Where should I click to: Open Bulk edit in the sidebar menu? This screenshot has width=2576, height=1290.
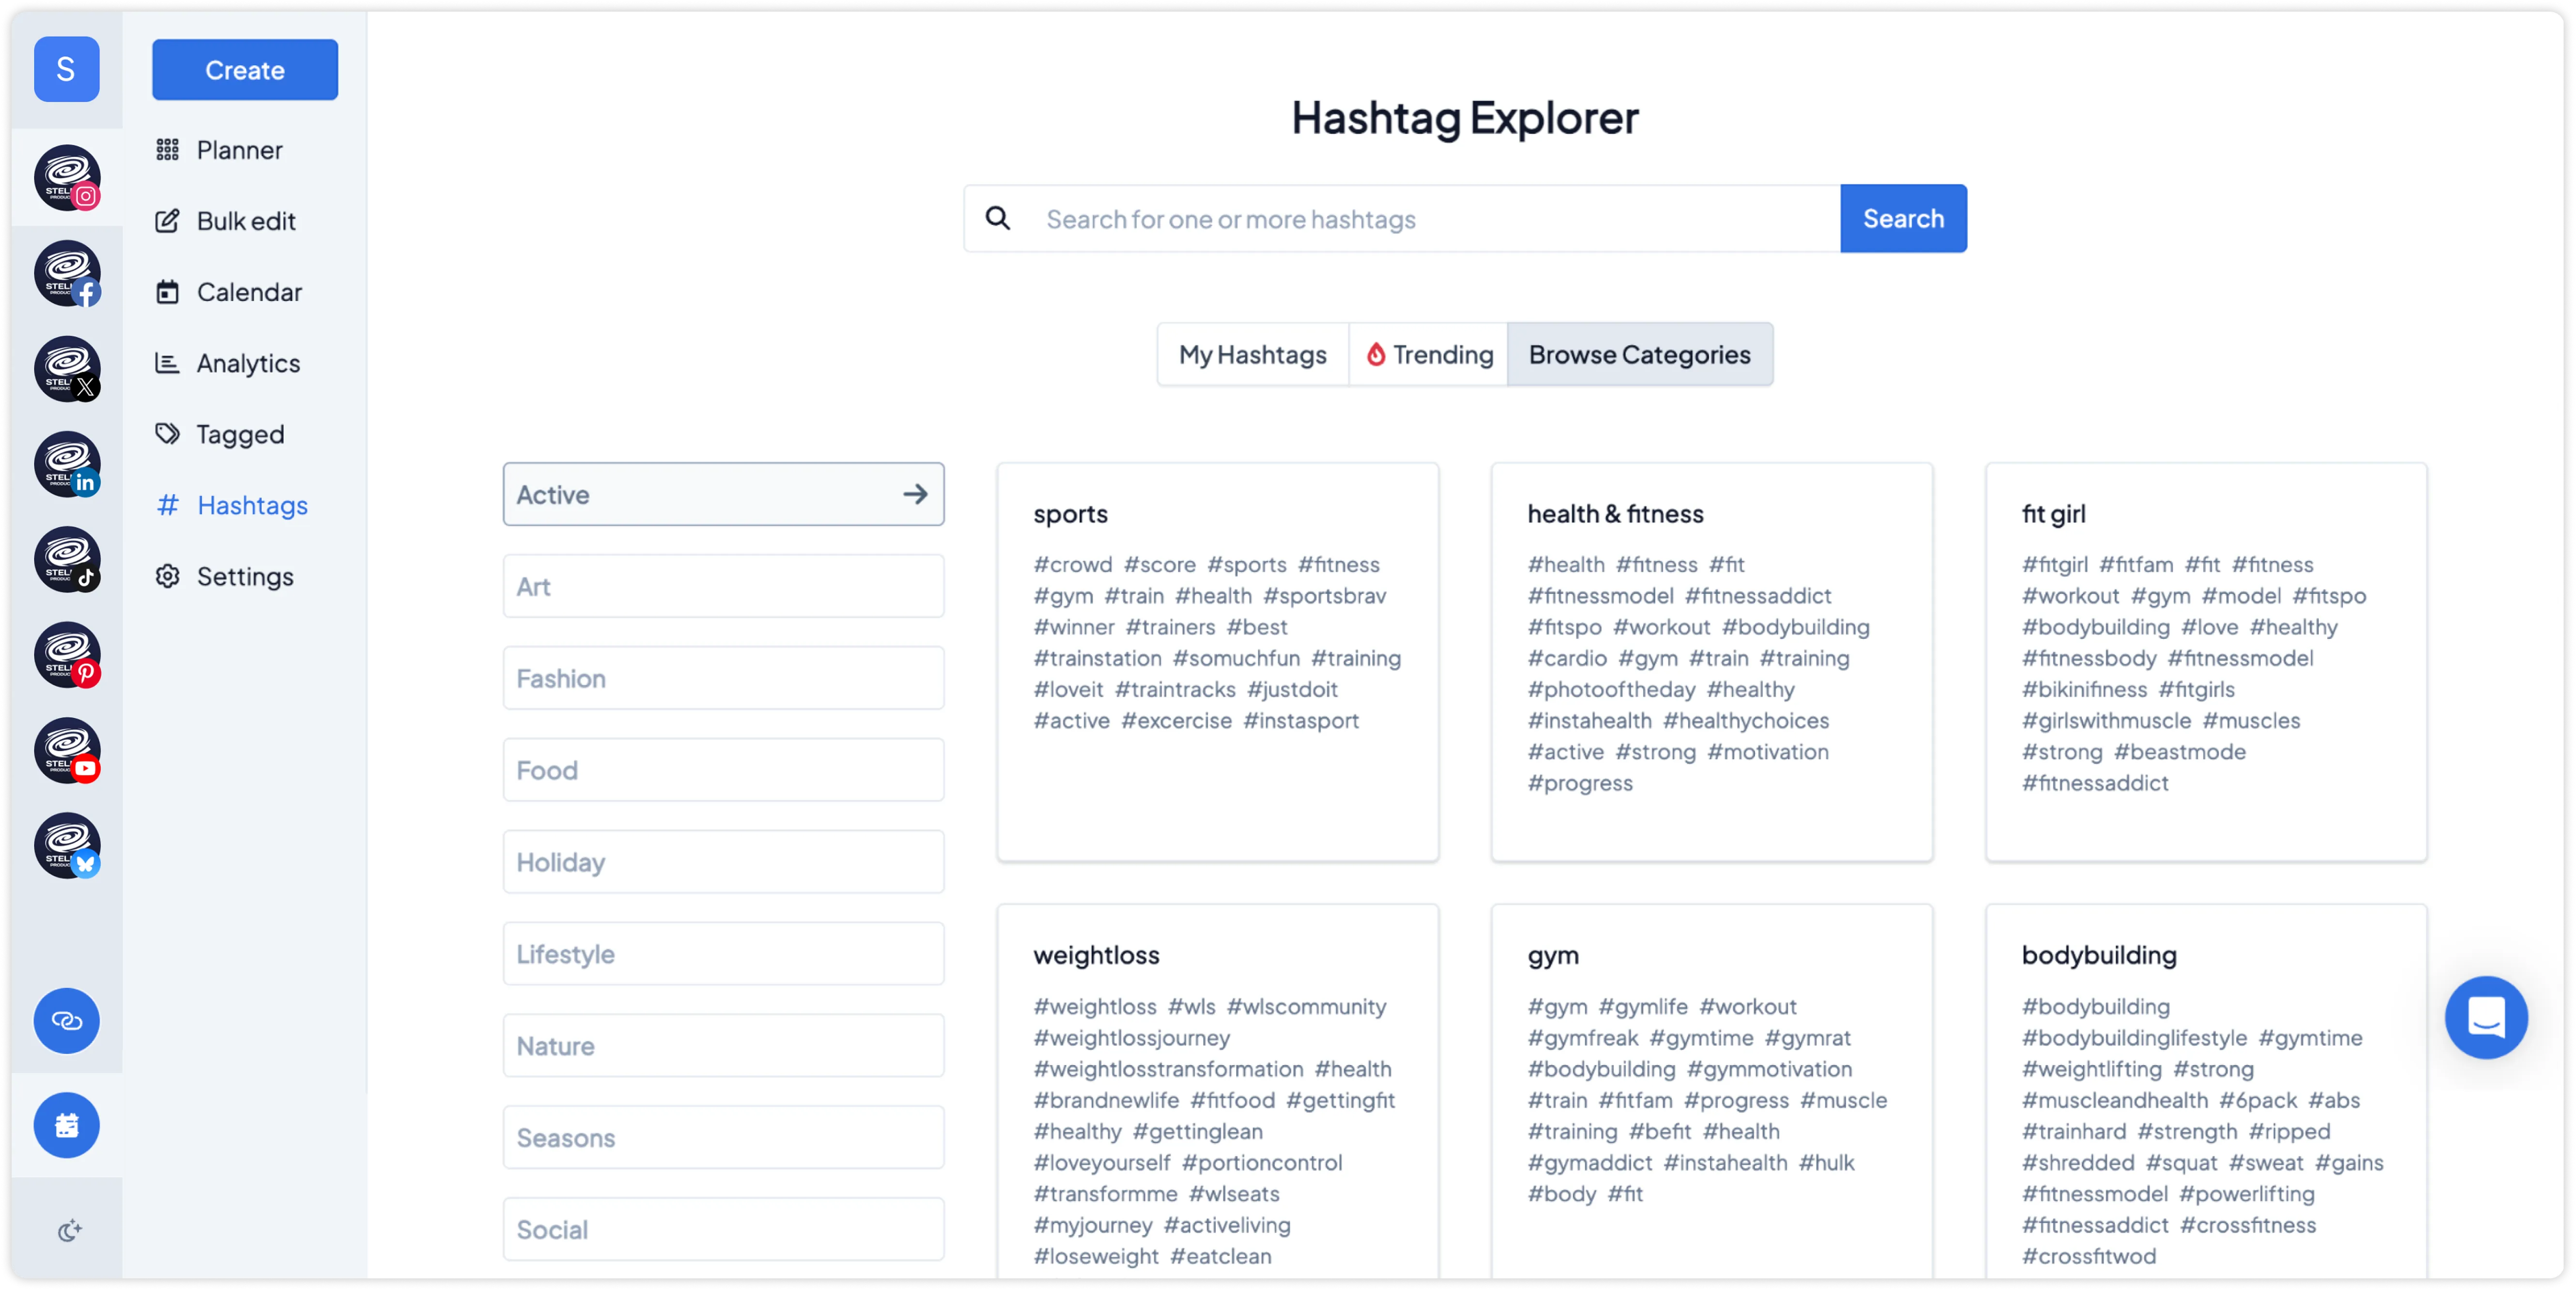[x=246, y=221]
